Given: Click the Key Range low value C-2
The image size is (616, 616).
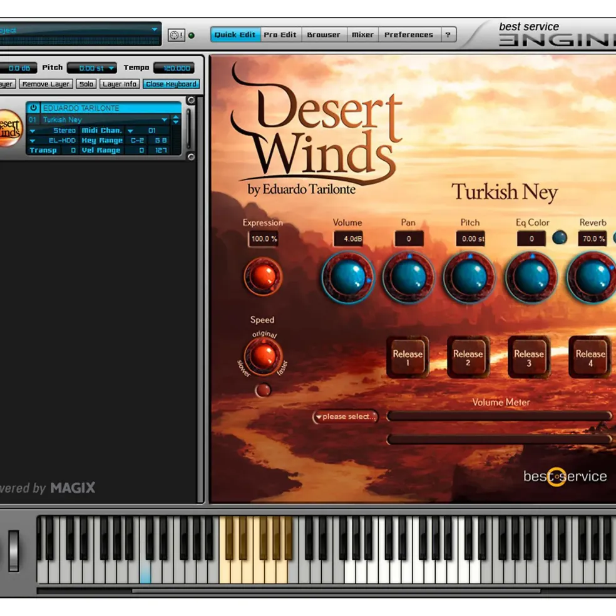Looking at the screenshot, I should [x=137, y=140].
